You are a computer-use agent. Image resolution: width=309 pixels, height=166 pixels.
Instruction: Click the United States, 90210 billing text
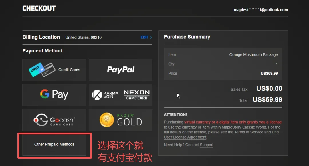(83, 37)
